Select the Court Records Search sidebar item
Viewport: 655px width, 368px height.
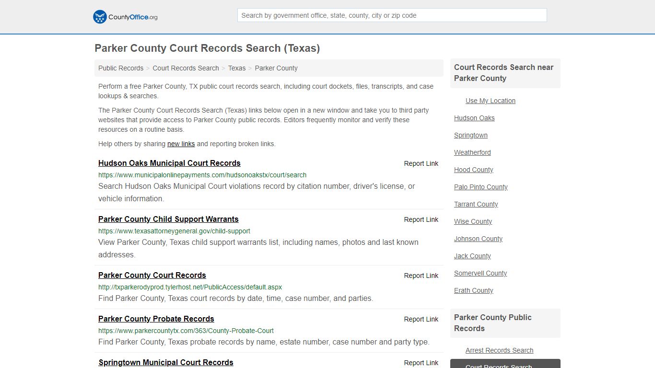click(505, 364)
